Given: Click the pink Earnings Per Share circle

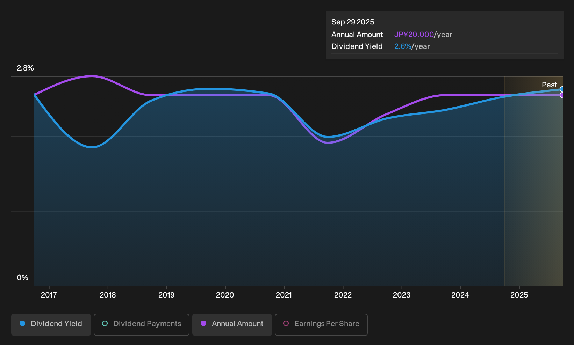Looking at the screenshot, I should [286, 324].
